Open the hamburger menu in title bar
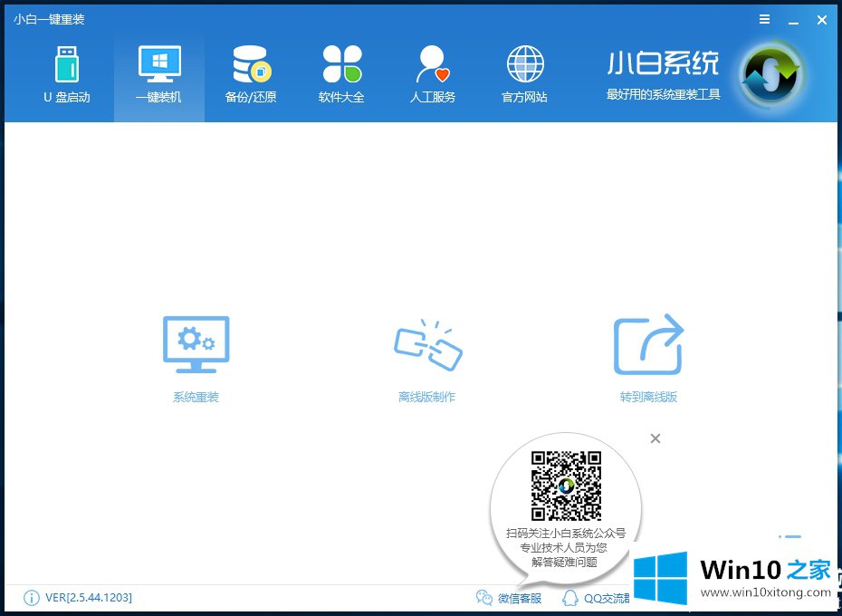 (x=765, y=19)
